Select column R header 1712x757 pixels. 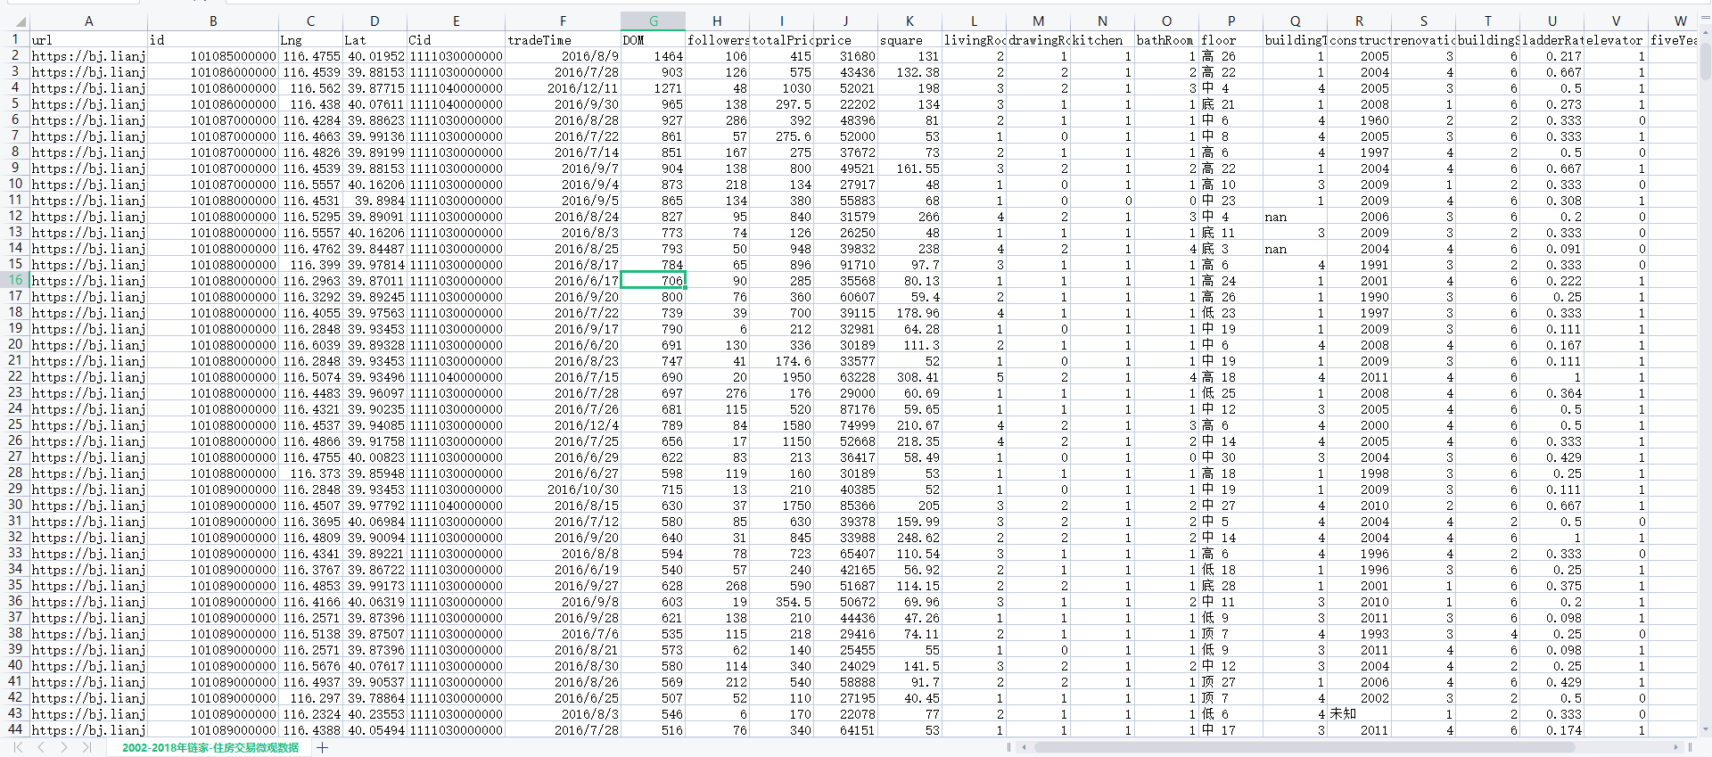point(1359,21)
